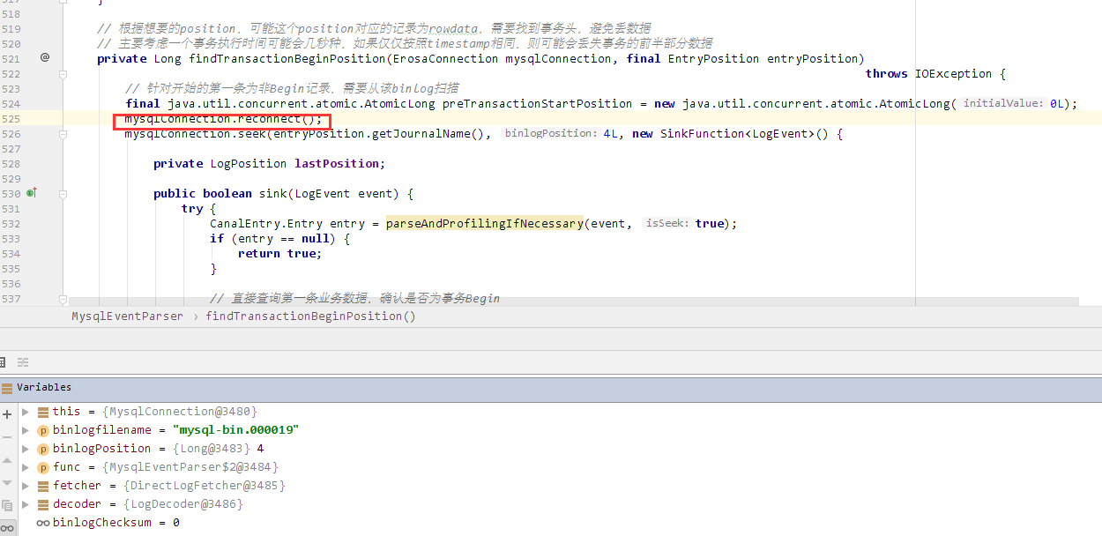Click the 'return true;' statement on line 534
The height and width of the screenshot is (536, 1102).
click(x=280, y=254)
